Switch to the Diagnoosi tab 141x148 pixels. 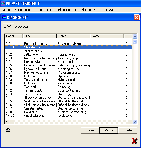(21, 27)
